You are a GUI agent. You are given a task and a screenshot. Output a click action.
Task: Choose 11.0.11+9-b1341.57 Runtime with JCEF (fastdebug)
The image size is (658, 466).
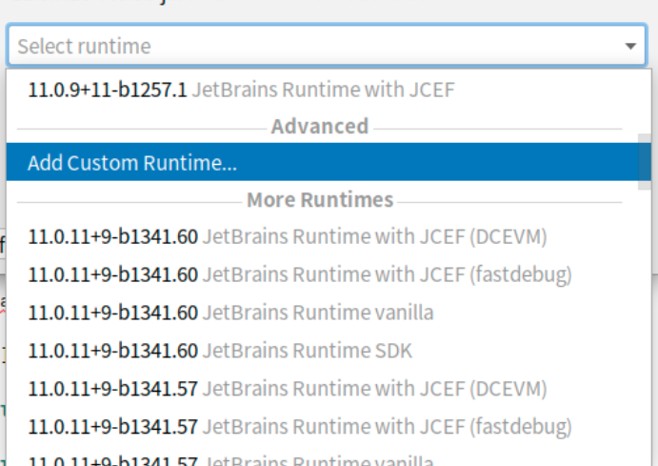(x=329, y=427)
